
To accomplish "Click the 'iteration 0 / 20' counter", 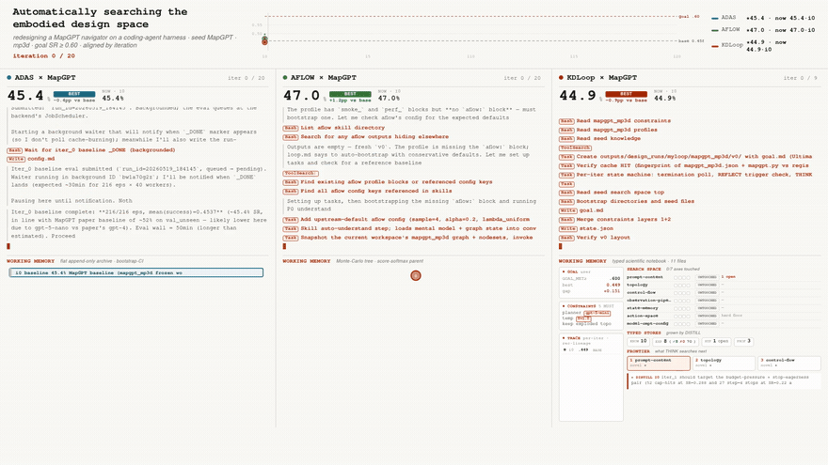I will click(x=44, y=55).
